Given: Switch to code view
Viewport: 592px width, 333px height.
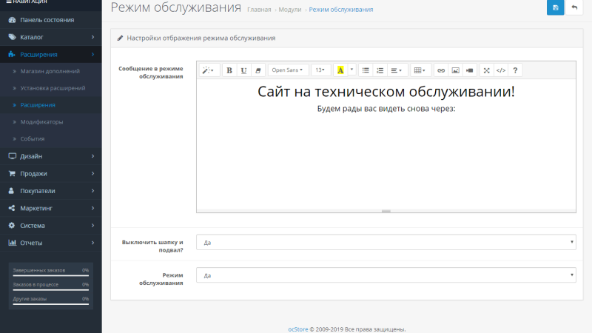Looking at the screenshot, I should coord(501,70).
